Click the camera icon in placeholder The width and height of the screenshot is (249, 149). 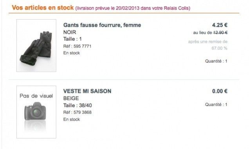[35, 111]
